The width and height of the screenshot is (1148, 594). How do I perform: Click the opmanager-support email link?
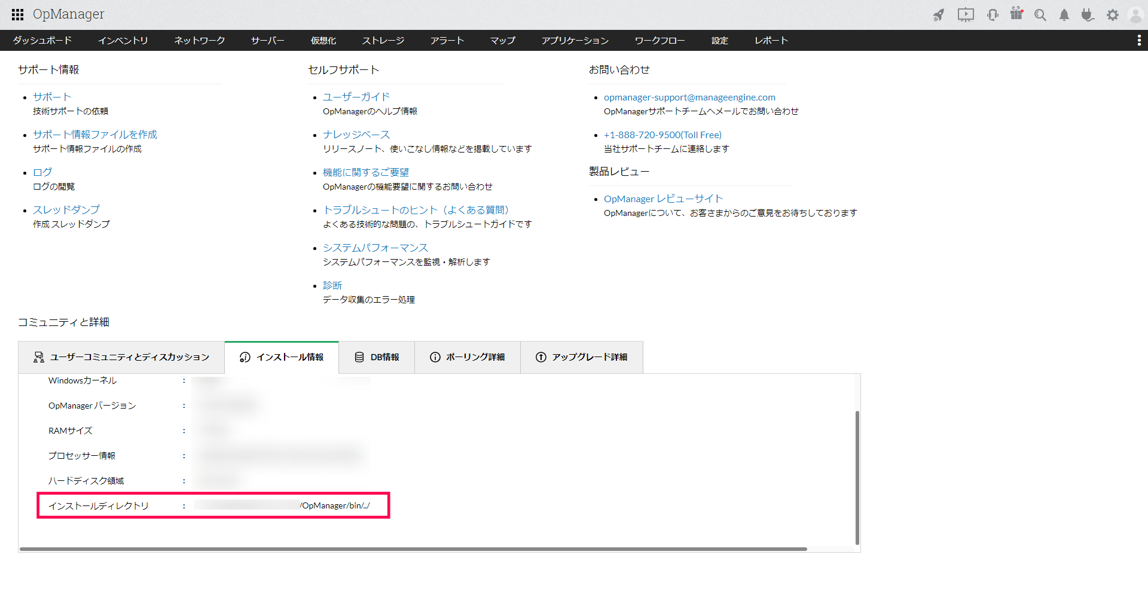pyautogui.click(x=689, y=97)
